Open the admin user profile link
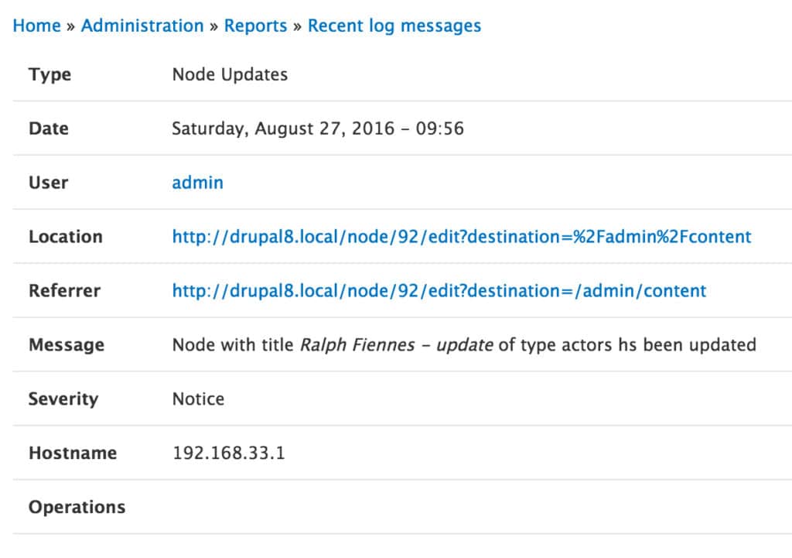Screen dimensions: 792x558 tap(197, 183)
